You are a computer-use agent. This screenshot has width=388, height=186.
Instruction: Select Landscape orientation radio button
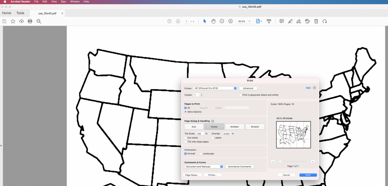tap(201, 154)
